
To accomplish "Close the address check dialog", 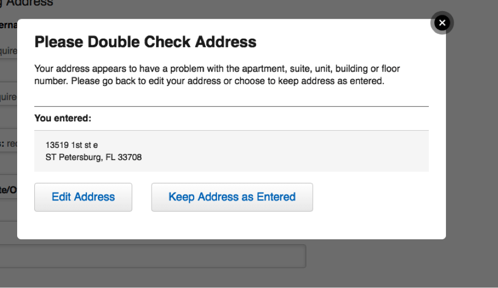I will (x=442, y=23).
